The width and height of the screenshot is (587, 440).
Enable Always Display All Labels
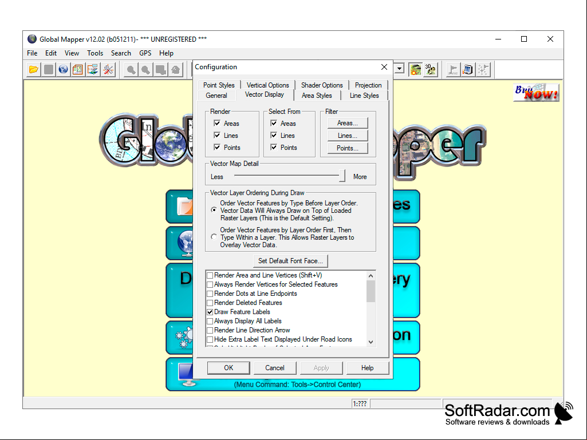tap(210, 321)
